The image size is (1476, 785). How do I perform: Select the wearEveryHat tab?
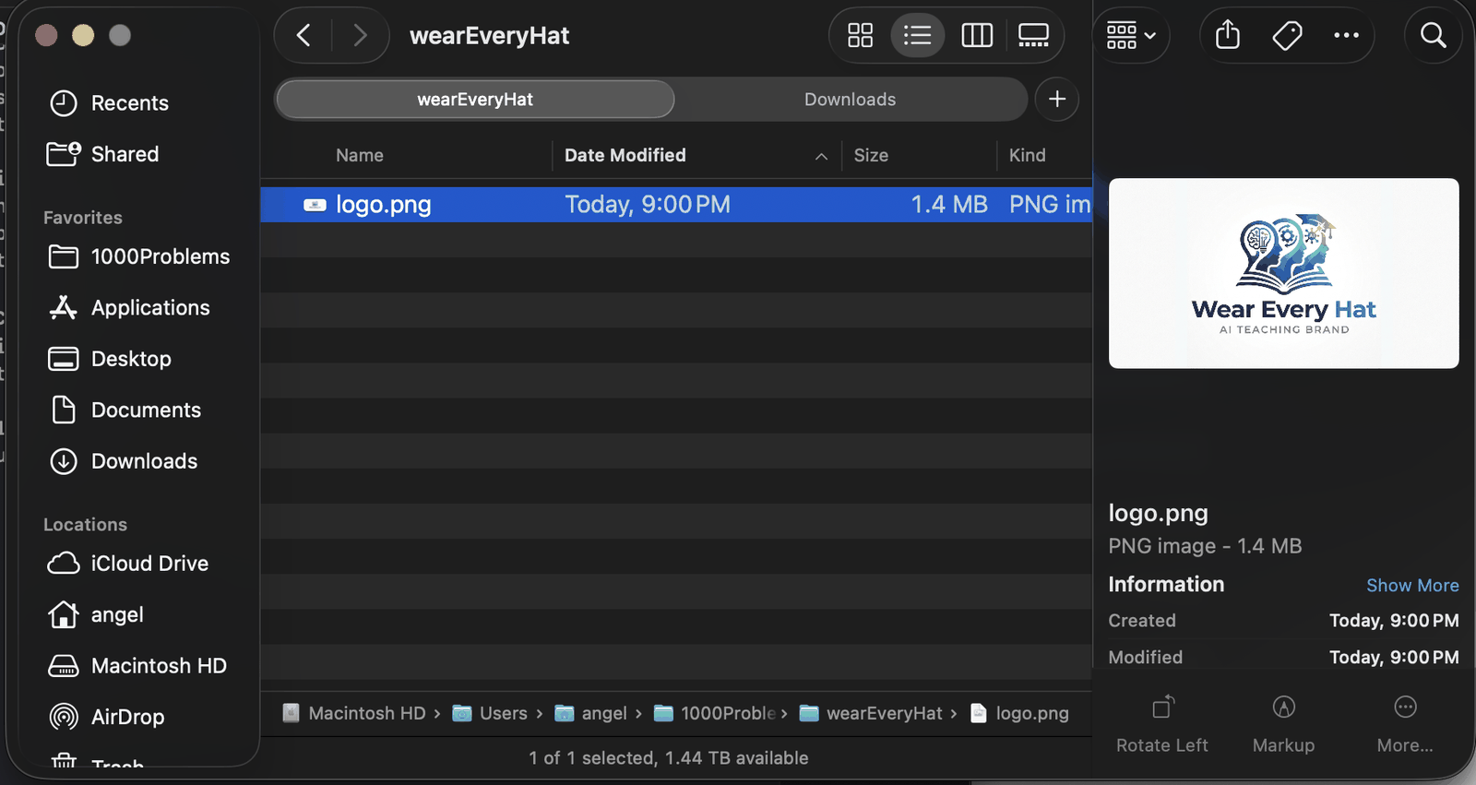tap(475, 100)
